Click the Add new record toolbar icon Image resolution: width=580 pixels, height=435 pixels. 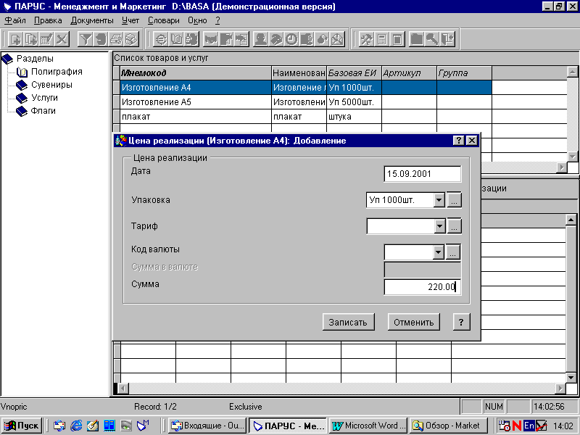pyautogui.click(x=15, y=39)
